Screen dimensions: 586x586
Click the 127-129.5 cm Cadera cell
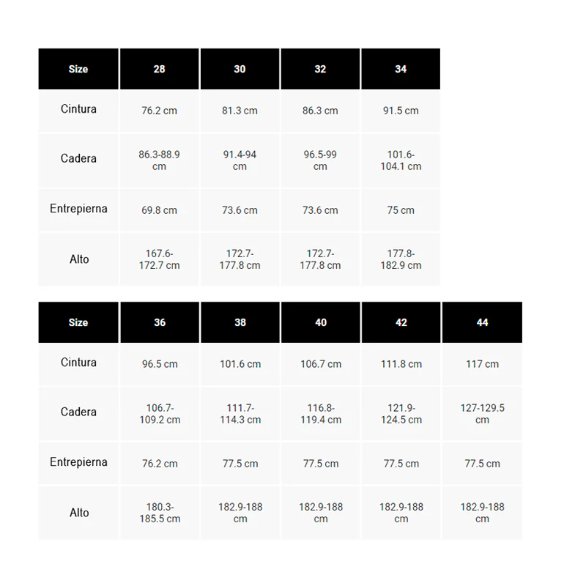pos(482,414)
